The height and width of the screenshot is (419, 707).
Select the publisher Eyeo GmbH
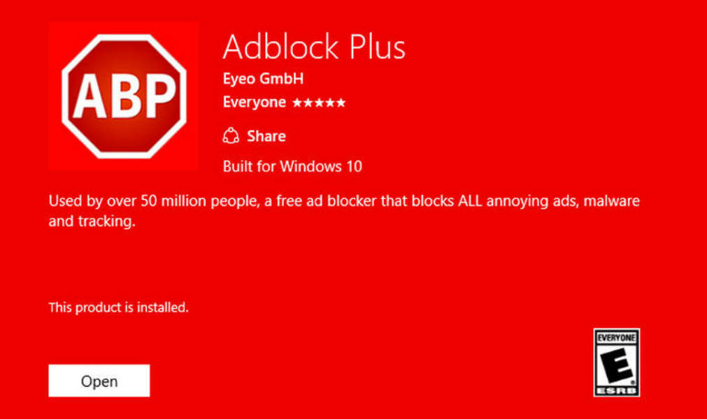[263, 78]
